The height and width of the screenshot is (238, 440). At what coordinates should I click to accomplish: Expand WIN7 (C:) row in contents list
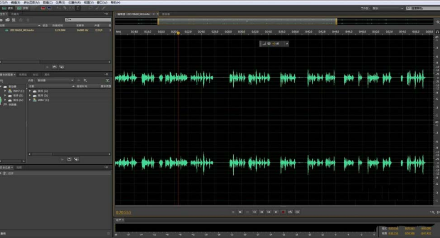click(30, 100)
